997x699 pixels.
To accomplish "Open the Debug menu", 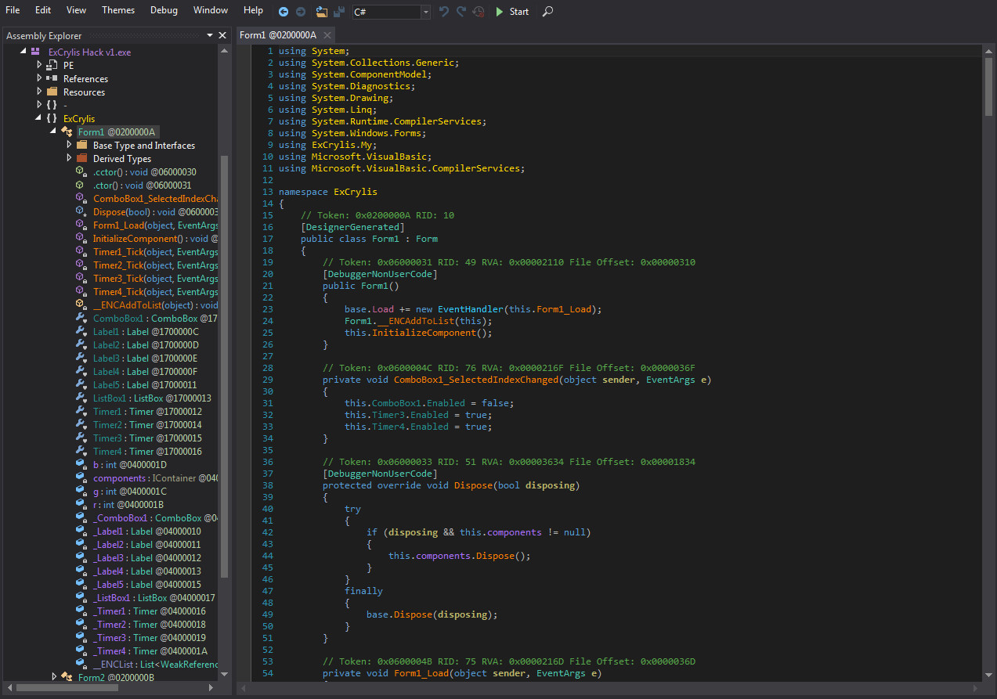I will pyautogui.click(x=164, y=10).
